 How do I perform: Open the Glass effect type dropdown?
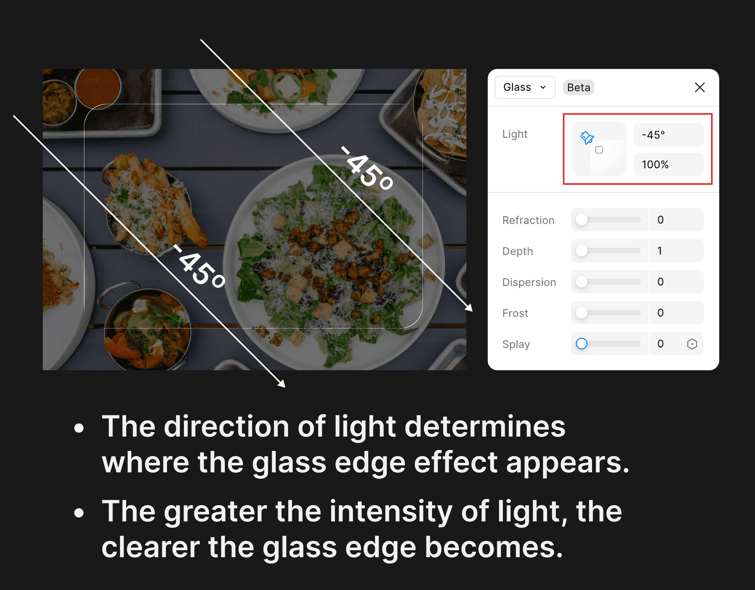tap(525, 87)
